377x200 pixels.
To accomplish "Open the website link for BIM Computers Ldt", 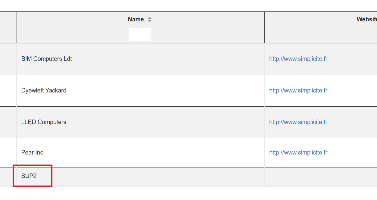I will (x=298, y=59).
